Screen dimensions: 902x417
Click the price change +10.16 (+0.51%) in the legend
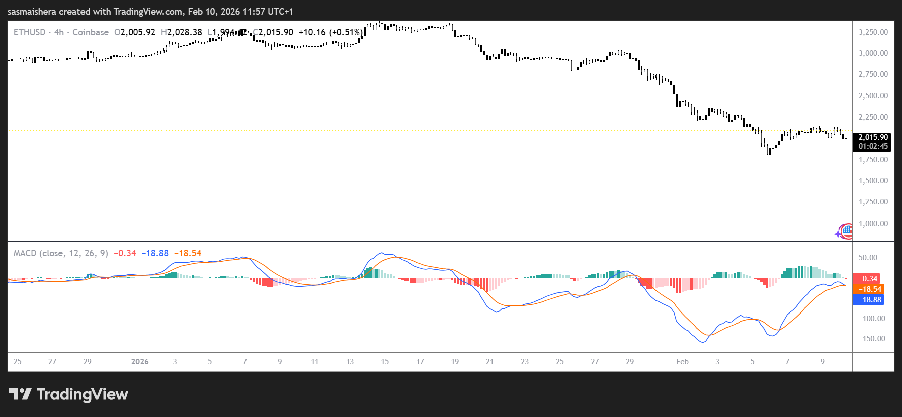(331, 32)
